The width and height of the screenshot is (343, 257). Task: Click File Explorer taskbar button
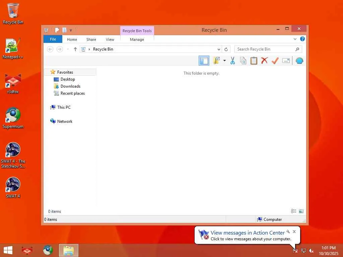pyautogui.click(x=68, y=250)
